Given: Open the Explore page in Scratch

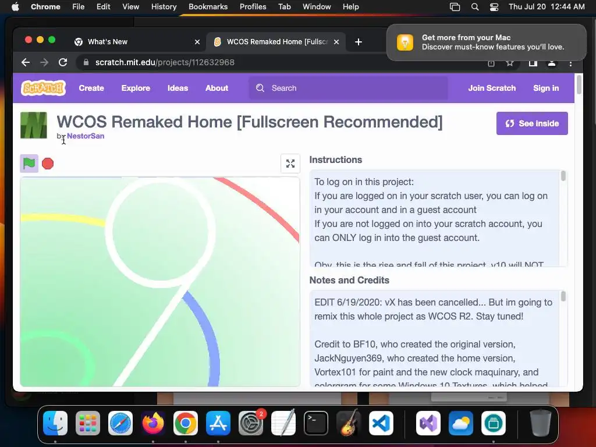Looking at the screenshot, I should pos(136,88).
